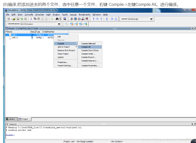Choose Compile Out-of-Date option
Image resolution: width=196 pixels, height=143 pixels.
pos(90,50)
